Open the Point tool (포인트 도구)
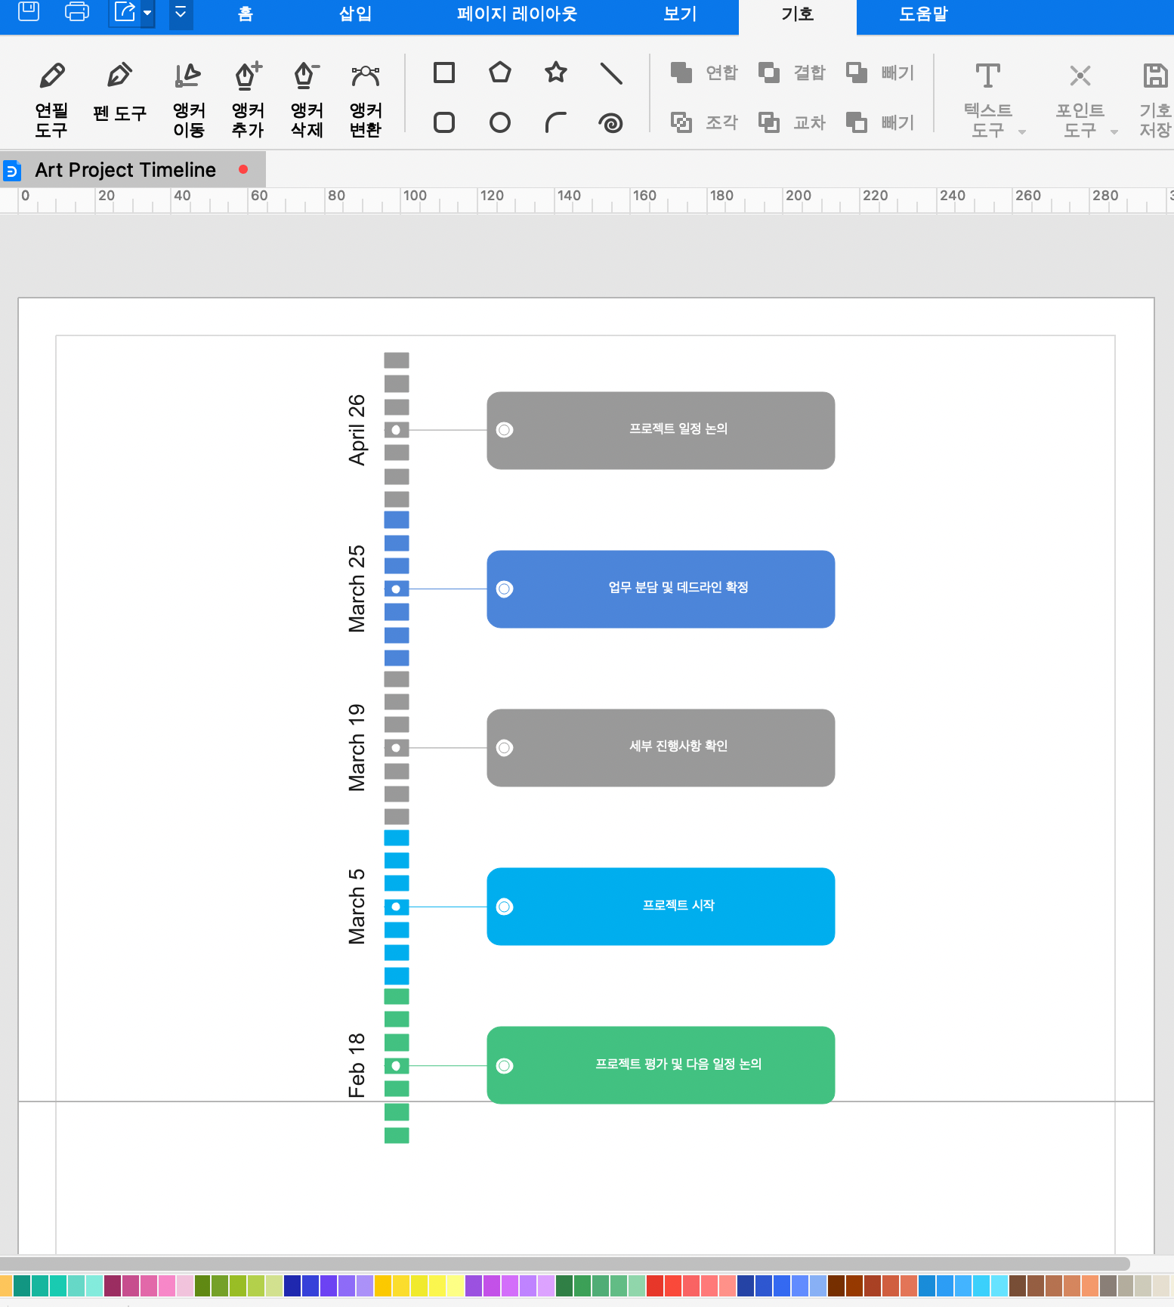Image resolution: width=1174 pixels, height=1307 pixels. point(1081,100)
